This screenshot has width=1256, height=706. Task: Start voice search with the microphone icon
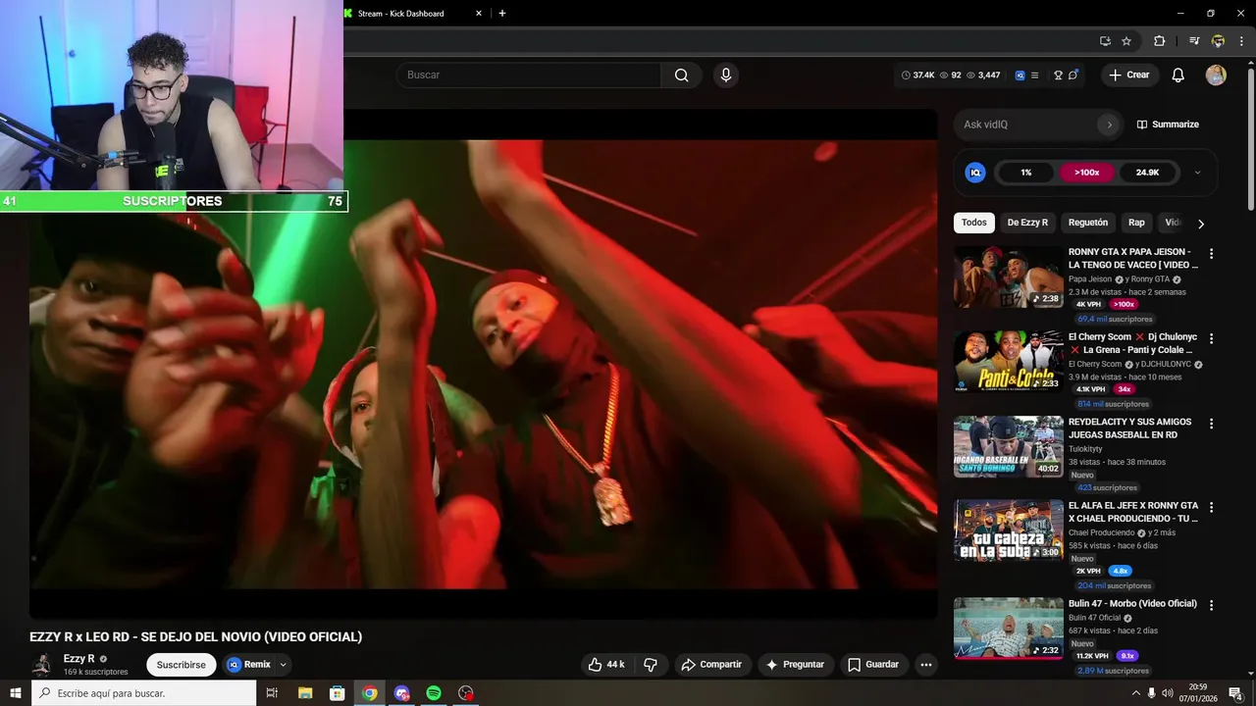(725, 76)
